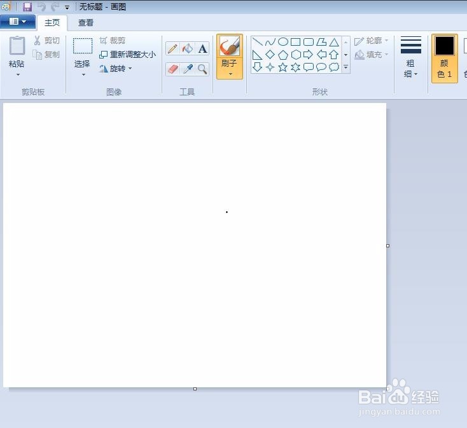Viewport: 467px width, 428px height.
Task: Choose the diamond shape
Action: [270, 55]
